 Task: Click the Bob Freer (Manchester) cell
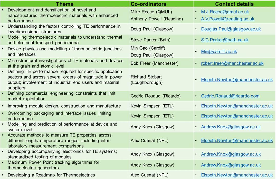[x=155, y=63]
